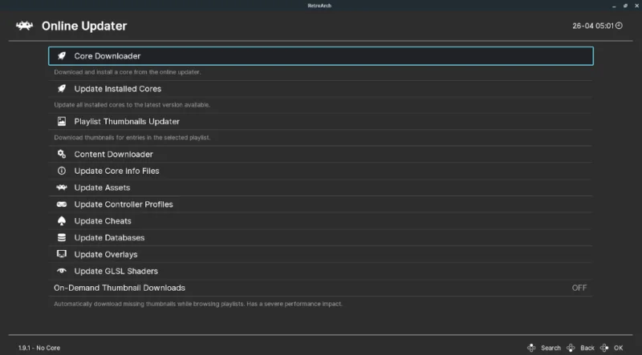Click the 'Download and install a core' description
This screenshot has height=355, width=642.
coord(128,72)
